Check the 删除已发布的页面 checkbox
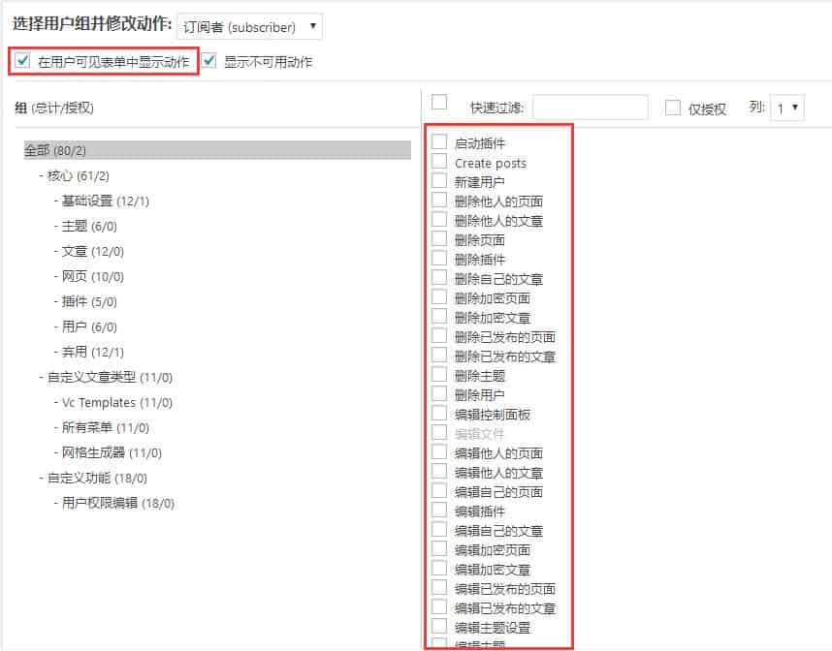832x651 pixels. [439, 335]
